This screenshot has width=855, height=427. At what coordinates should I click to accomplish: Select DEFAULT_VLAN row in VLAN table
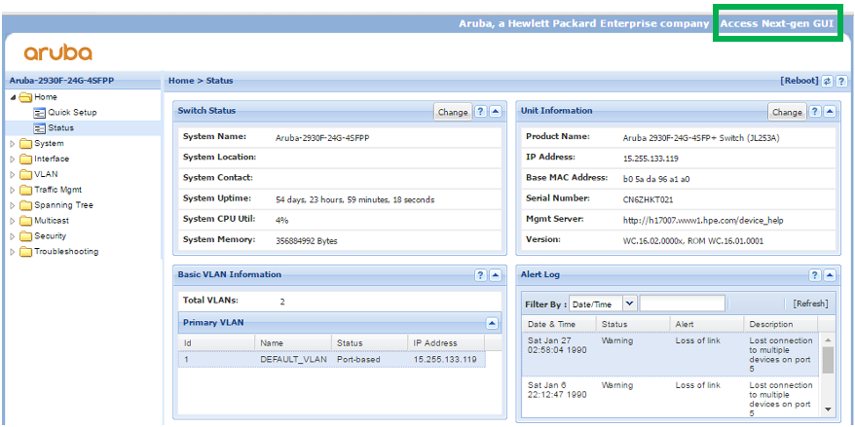(331, 360)
